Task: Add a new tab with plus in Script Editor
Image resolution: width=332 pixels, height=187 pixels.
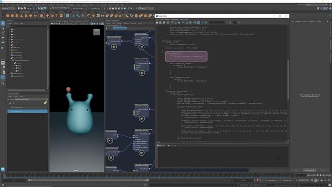Action: [x=179, y=145]
